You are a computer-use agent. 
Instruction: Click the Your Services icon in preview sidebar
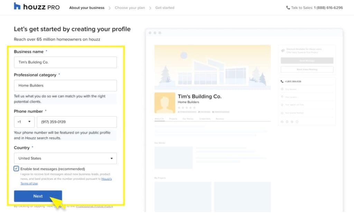(x=282, y=89)
